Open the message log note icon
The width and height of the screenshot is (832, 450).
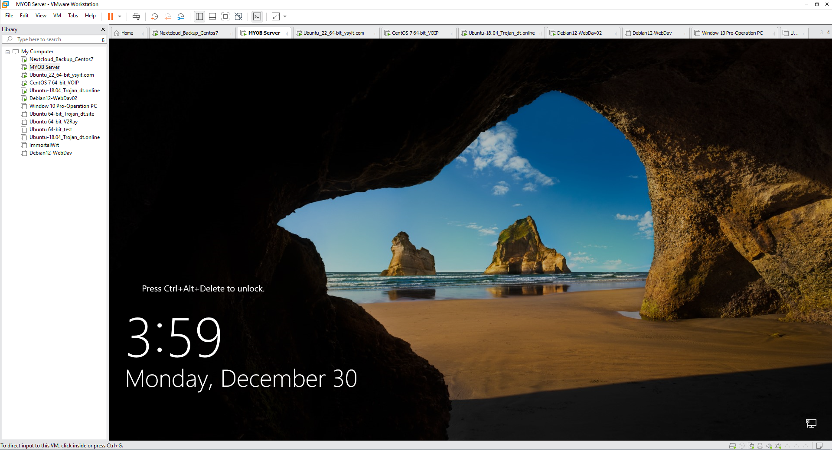coord(819,446)
